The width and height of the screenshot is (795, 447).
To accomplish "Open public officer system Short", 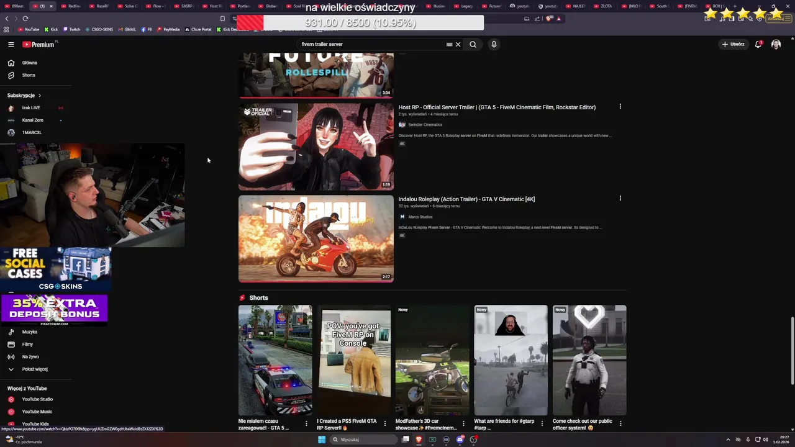I will pos(589,359).
